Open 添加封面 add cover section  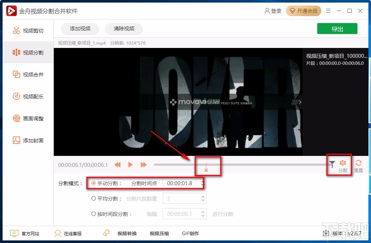pos(28,140)
